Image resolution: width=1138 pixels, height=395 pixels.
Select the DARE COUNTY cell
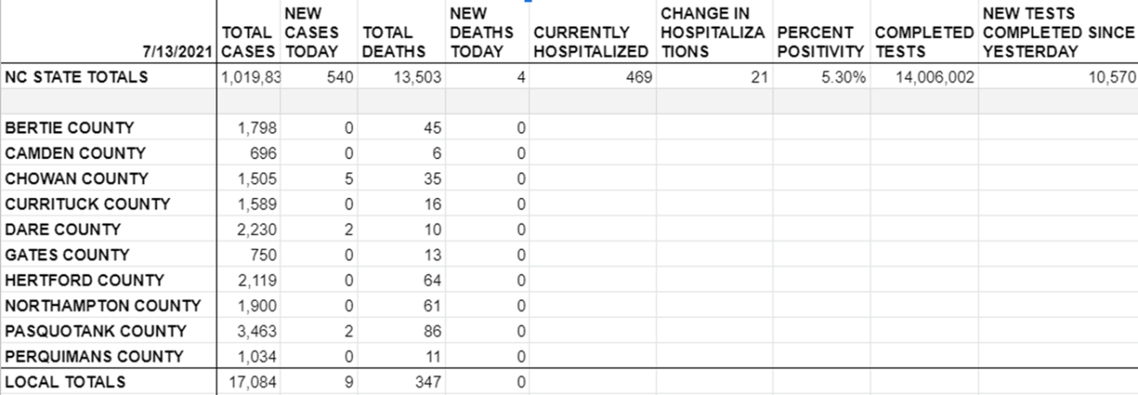62,229
